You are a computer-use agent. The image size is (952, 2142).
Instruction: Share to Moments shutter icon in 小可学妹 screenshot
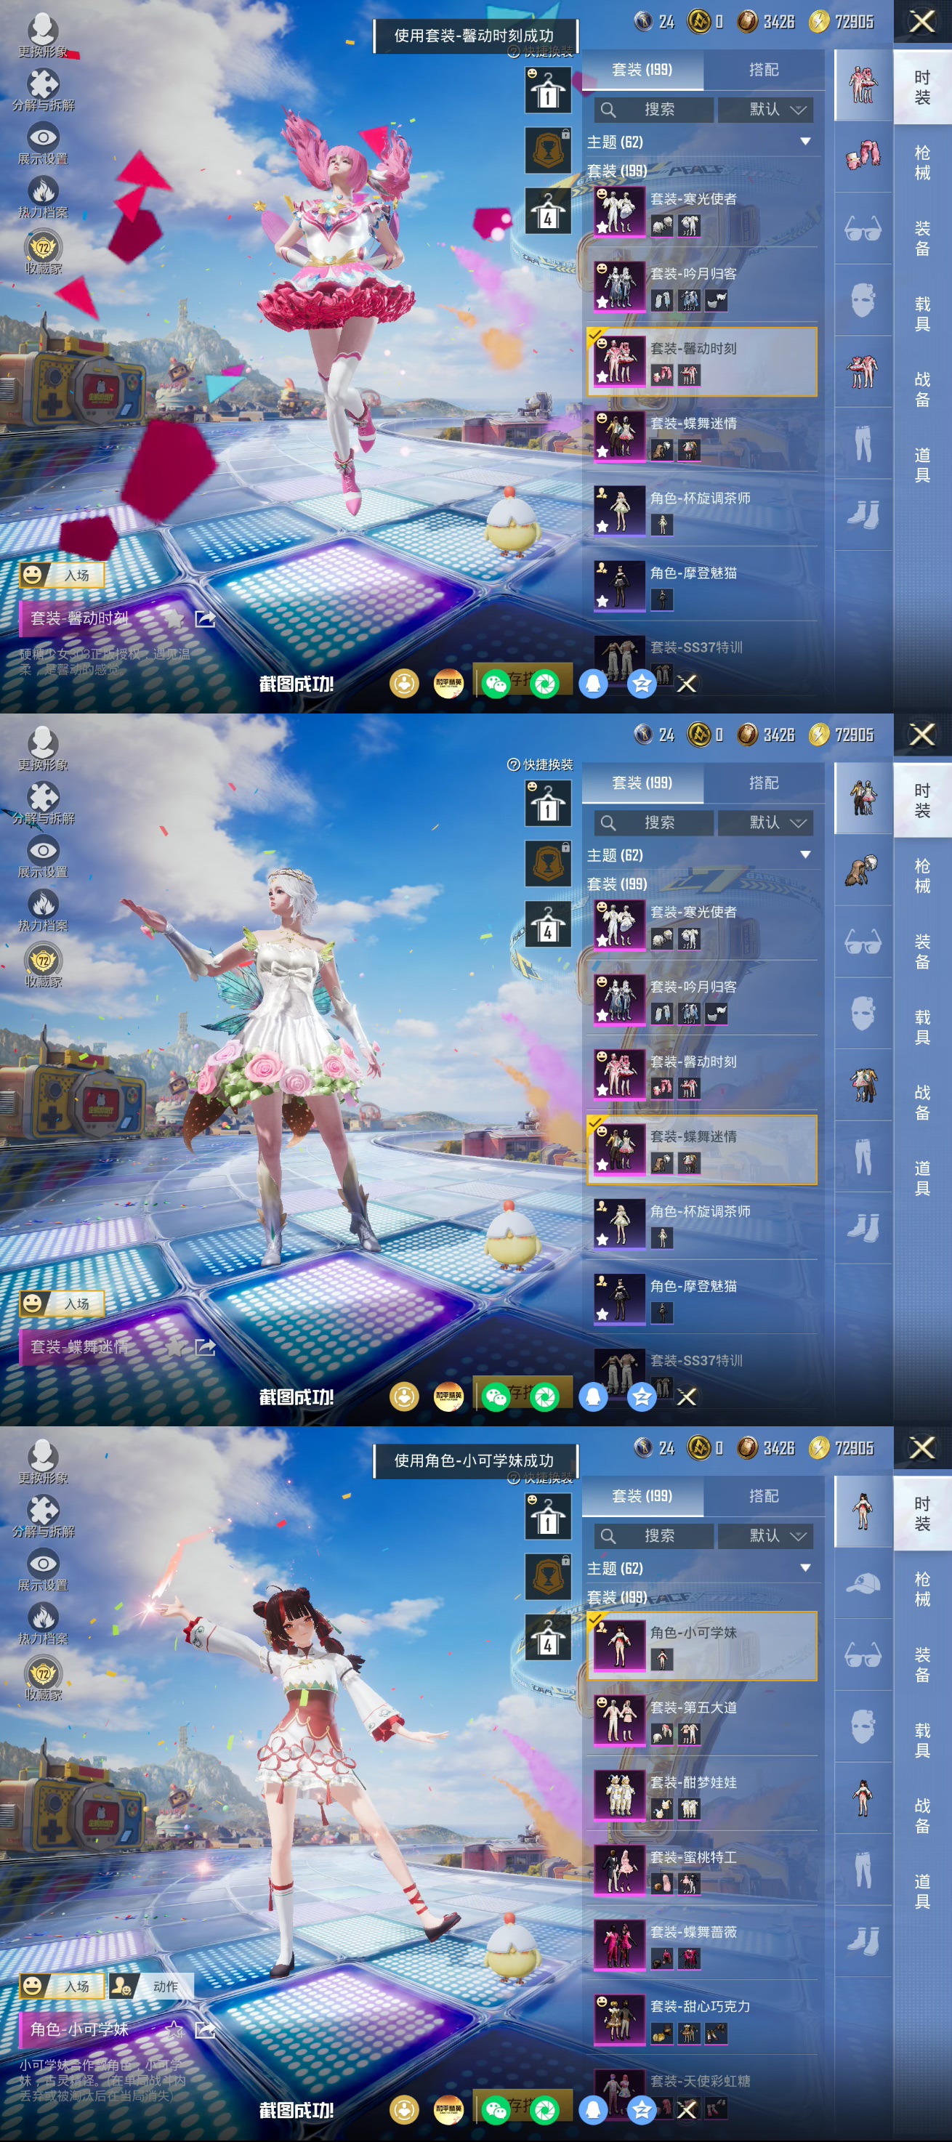coord(544,2109)
